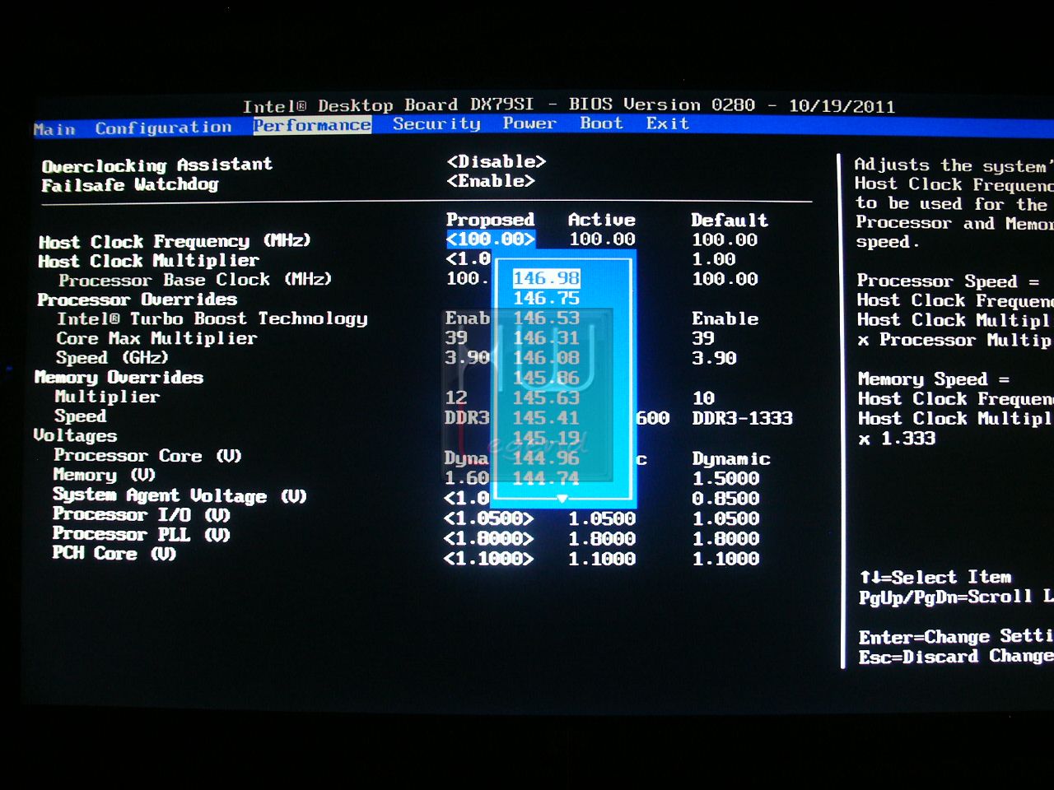1054x790 pixels.
Task: Click default memory speed DDR3-1333
Action: tap(742, 418)
